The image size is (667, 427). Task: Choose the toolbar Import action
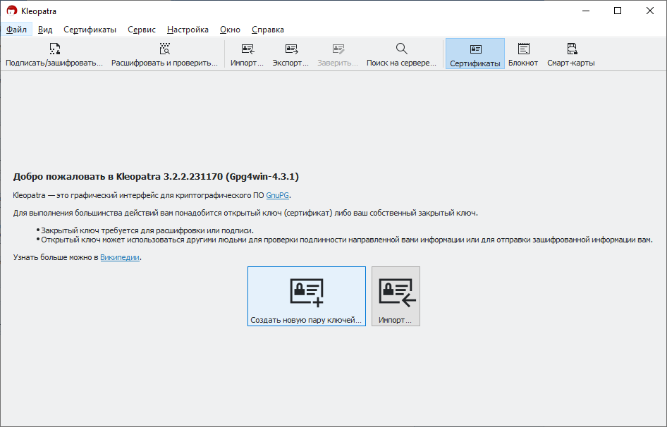pyautogui.click(x=247, y=54)
